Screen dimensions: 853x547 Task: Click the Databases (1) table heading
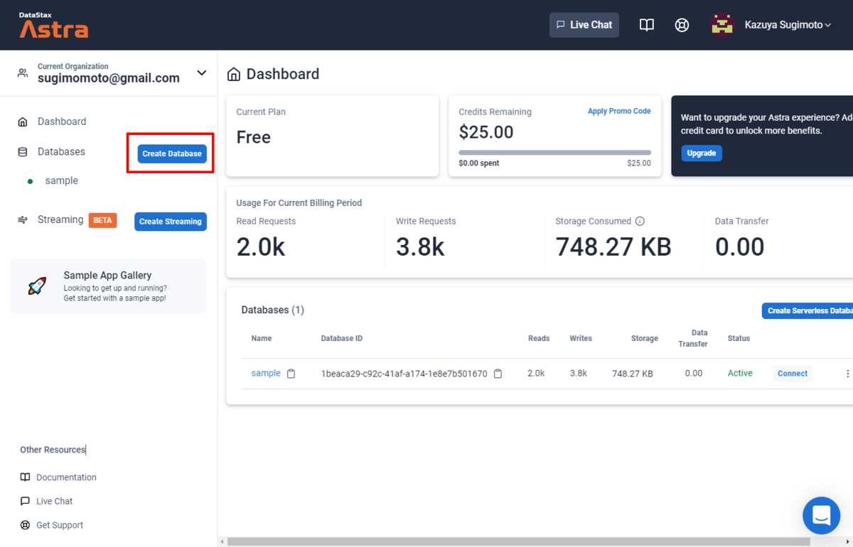point(273,310)
